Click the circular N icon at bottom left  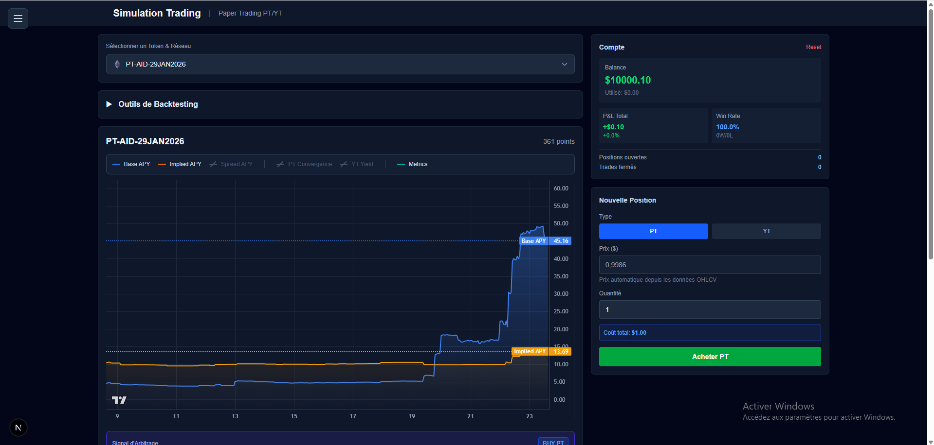pos(18,428)
